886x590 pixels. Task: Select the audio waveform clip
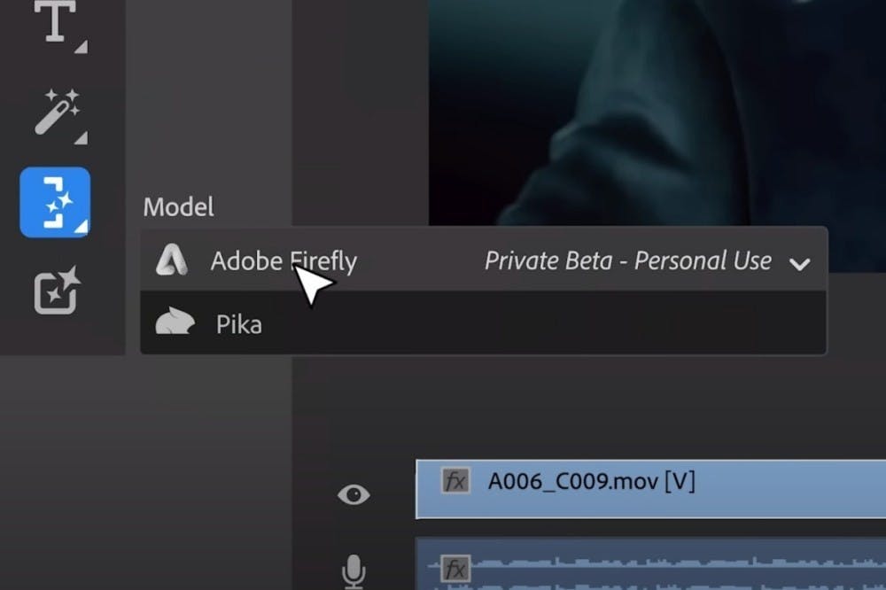click(651, 564)
